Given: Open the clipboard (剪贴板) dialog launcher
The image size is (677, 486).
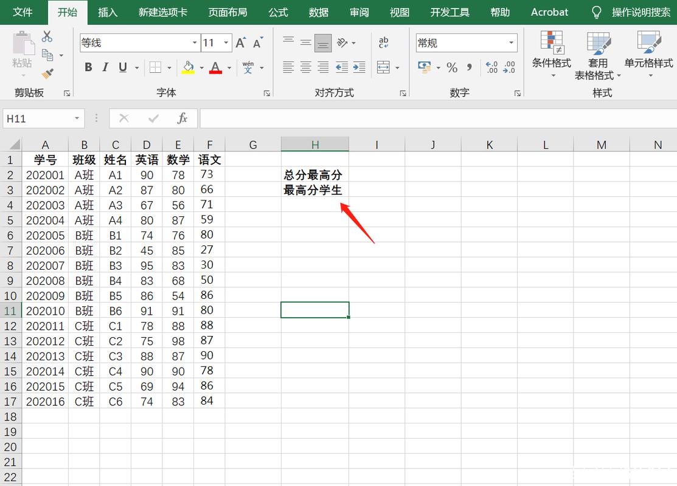Looking at the screenshot, I should 67,93.
